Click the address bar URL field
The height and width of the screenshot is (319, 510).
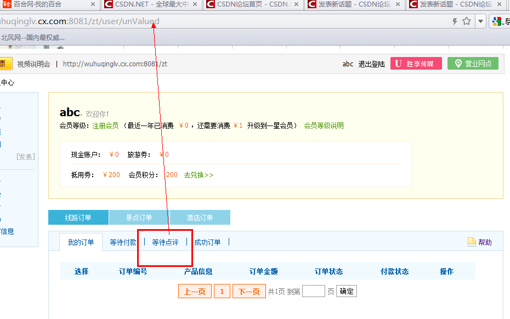pos(224,21)
